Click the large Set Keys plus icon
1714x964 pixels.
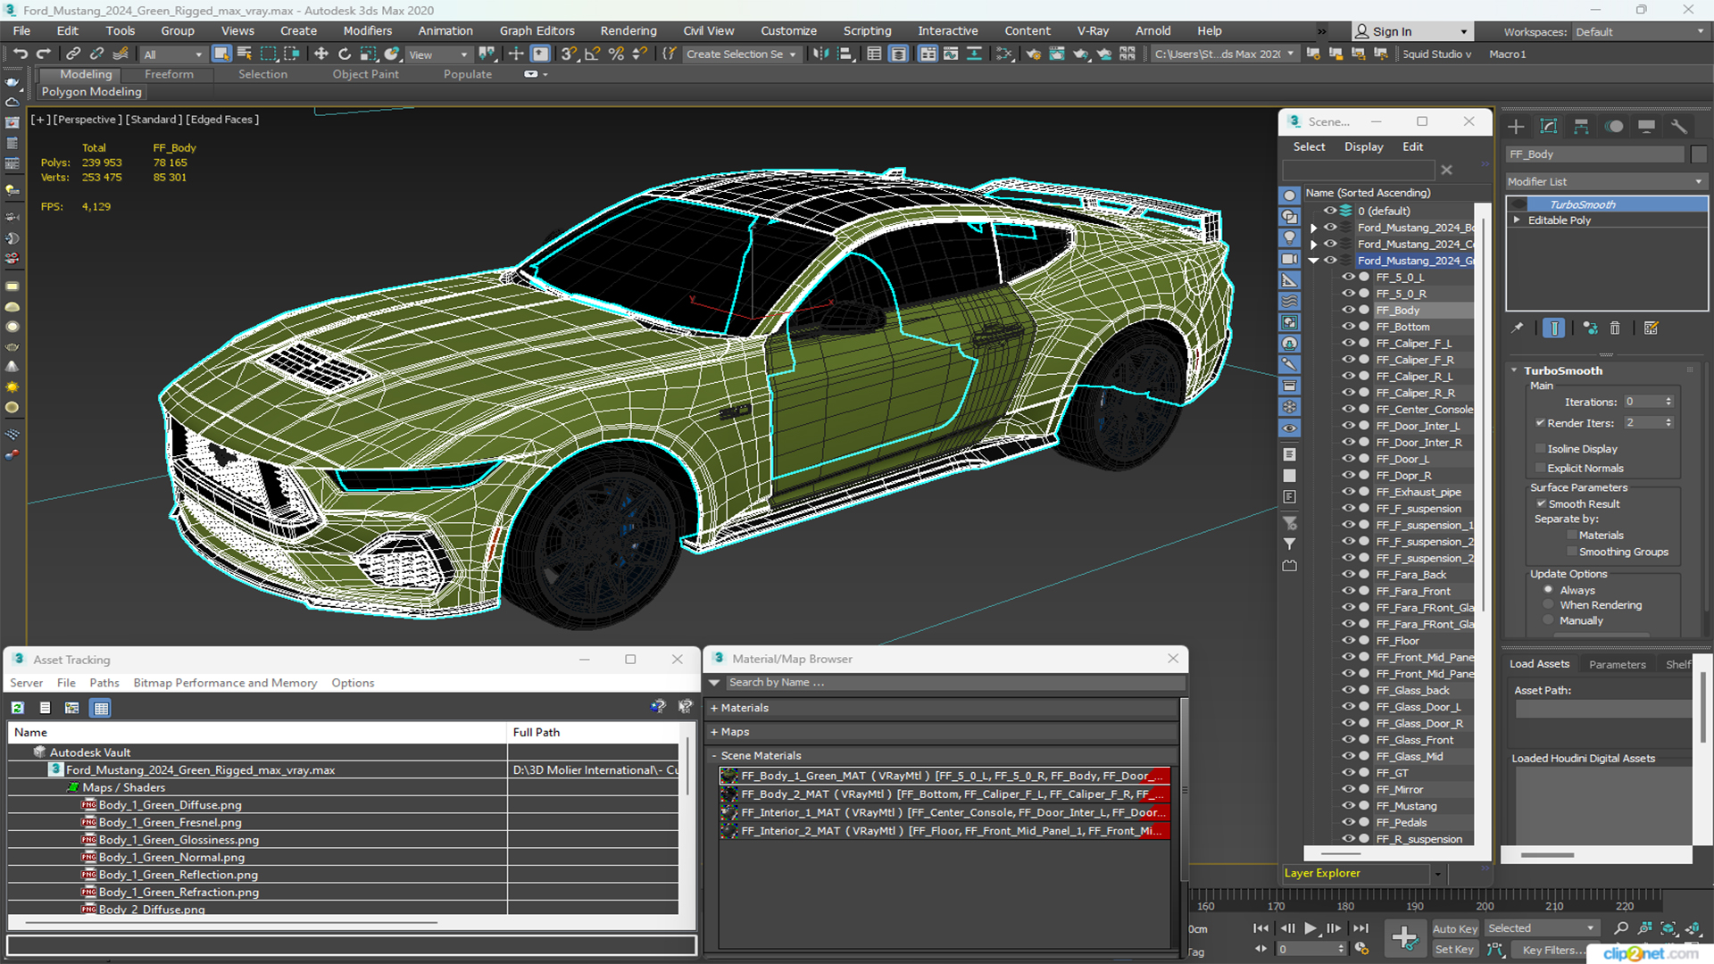pos(1404,937)
